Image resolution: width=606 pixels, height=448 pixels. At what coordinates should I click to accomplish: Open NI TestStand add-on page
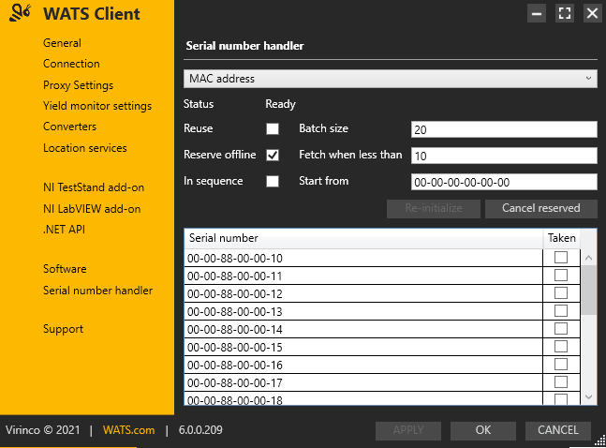tap(94, 187)
